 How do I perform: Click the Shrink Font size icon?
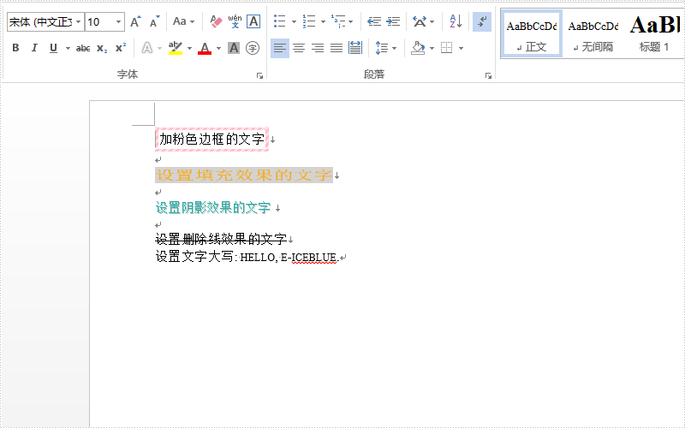tap(155, 21)
